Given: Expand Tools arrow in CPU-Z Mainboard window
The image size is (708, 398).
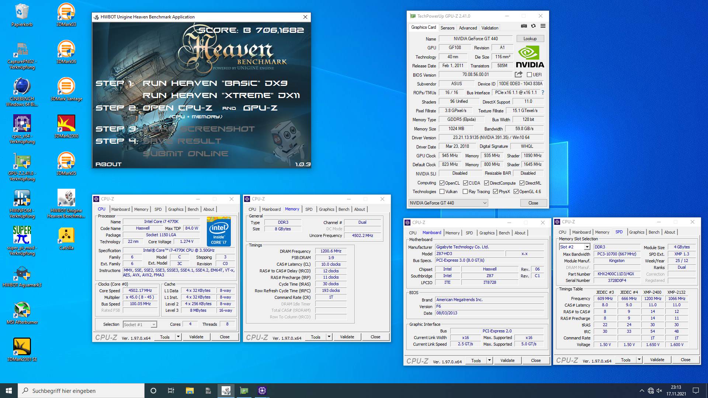Looking at the screenshot, I should click(x=489, y=360).
